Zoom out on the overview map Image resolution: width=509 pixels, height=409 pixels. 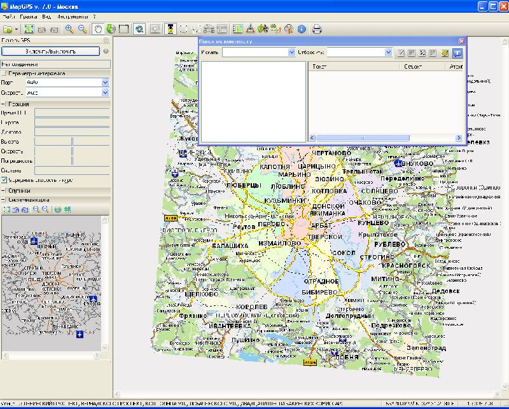click(x=45, y=210)
